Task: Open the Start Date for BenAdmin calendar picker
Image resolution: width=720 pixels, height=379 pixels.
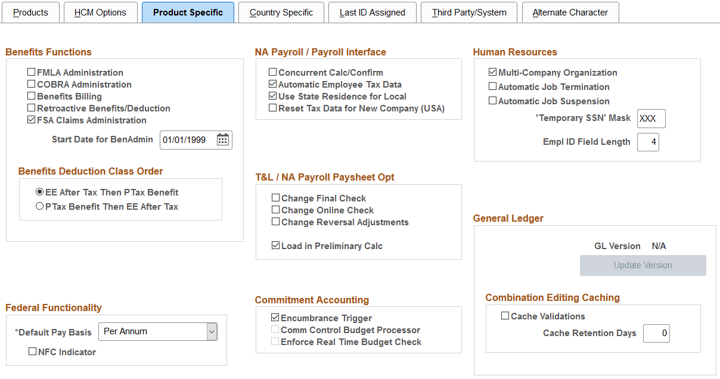Action: [x=222, y=139]
